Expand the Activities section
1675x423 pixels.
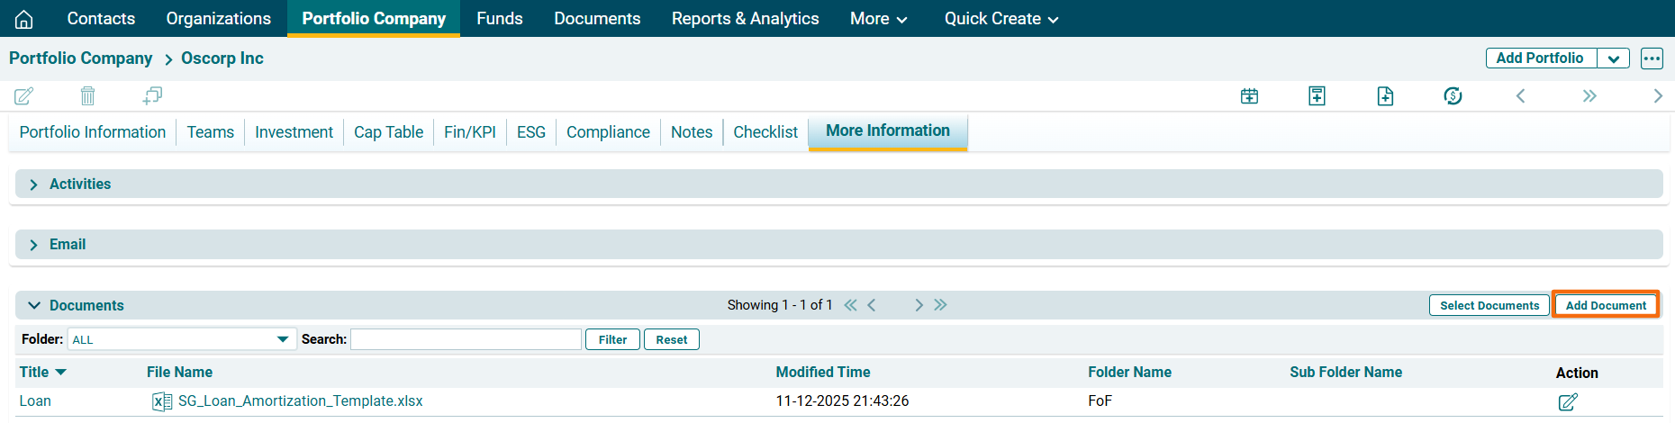click(34, 184)
